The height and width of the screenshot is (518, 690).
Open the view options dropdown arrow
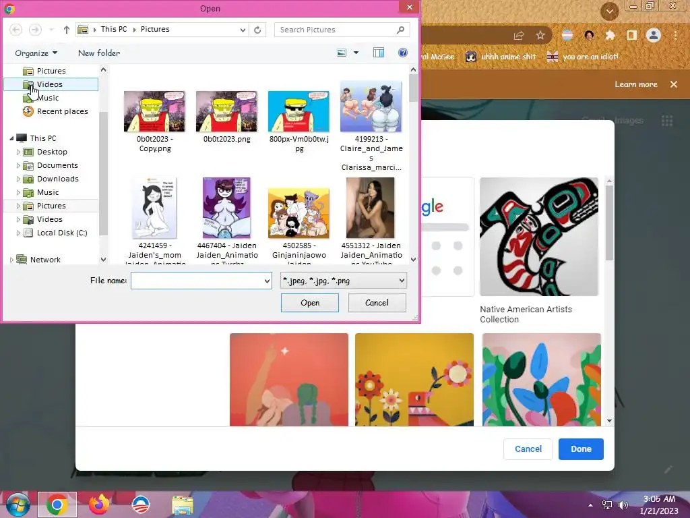(x=356, y=53)
